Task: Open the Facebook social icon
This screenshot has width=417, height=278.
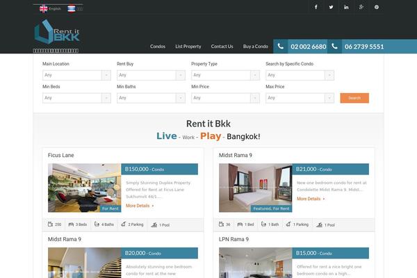Action: pyautogui.click(x=316, y=7)
